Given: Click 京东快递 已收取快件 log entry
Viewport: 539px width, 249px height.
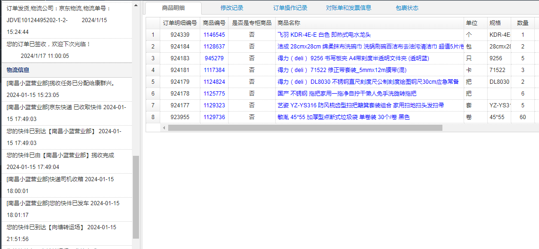Looking at the screenshot, I should pyautogui.click(x=67, y=113).
